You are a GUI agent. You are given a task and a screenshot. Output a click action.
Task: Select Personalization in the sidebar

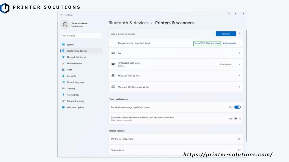[81, 63]
